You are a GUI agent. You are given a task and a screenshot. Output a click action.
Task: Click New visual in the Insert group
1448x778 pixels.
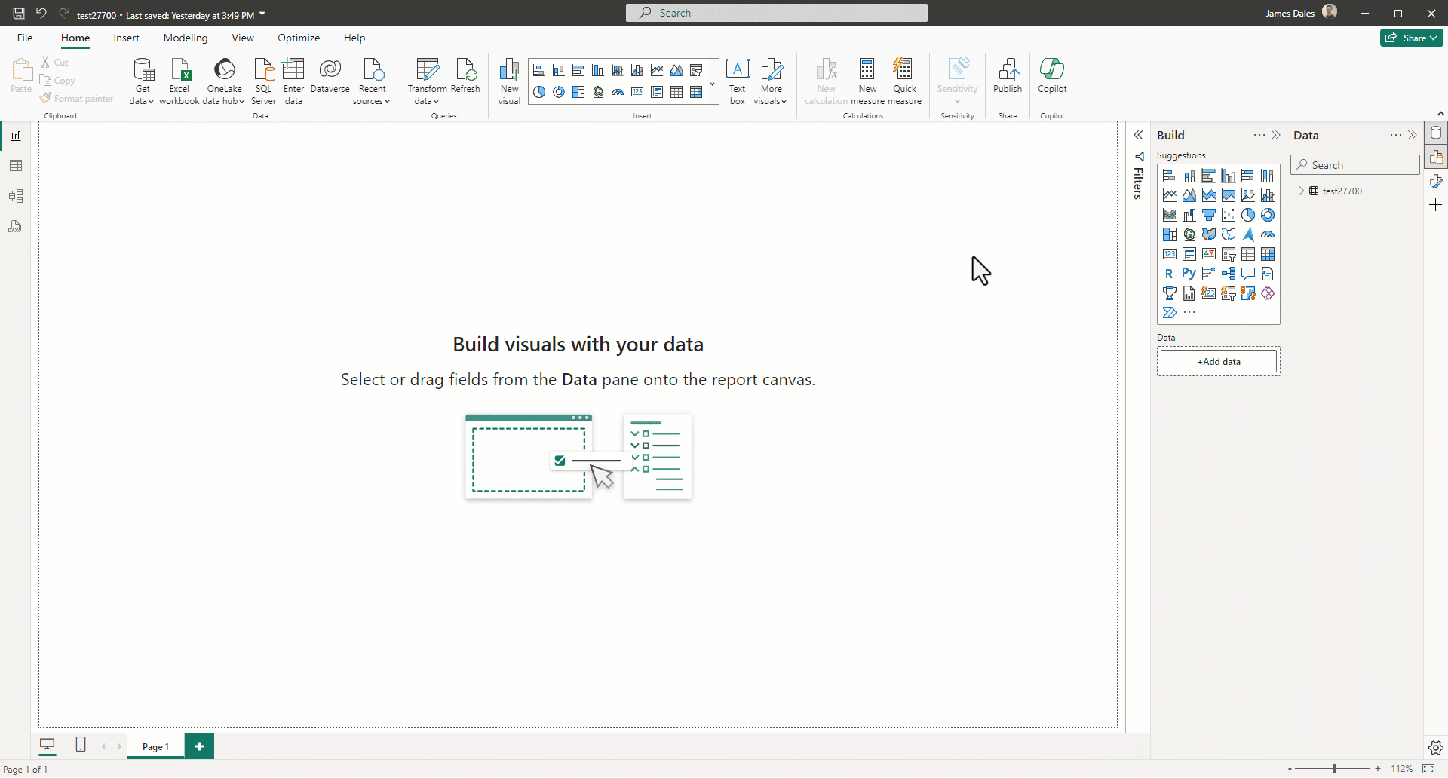point(509,79)
